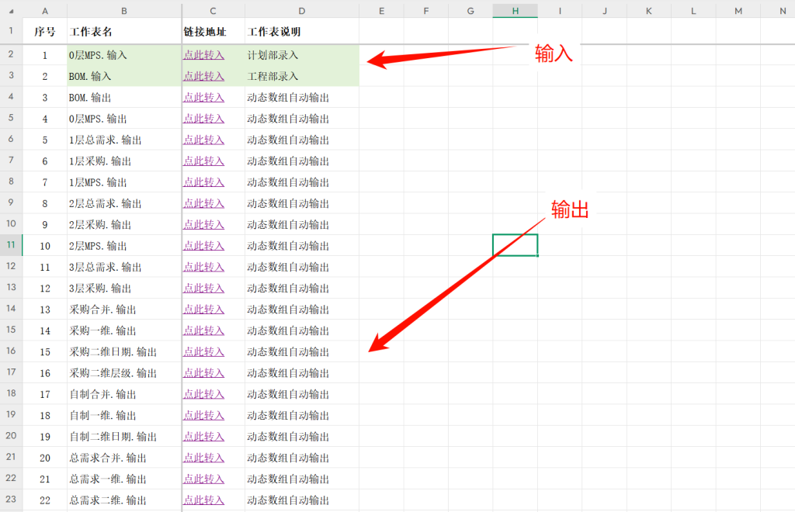Open the 点此转入 link for 采购二维日期.输出
795x512 pixels.
coord(203,352)
